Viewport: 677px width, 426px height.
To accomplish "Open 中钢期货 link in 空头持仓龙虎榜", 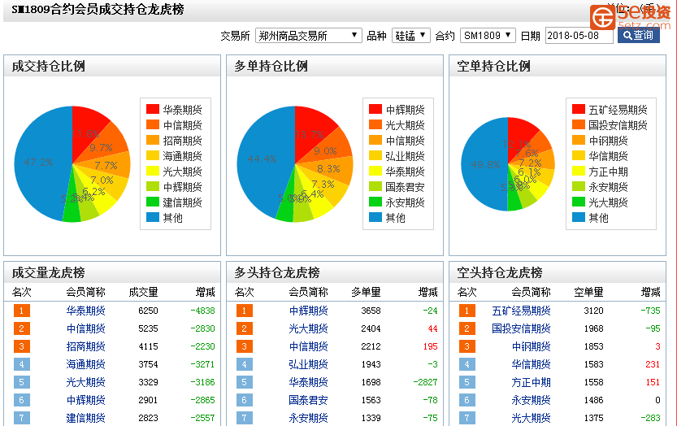I will (531, 346).
